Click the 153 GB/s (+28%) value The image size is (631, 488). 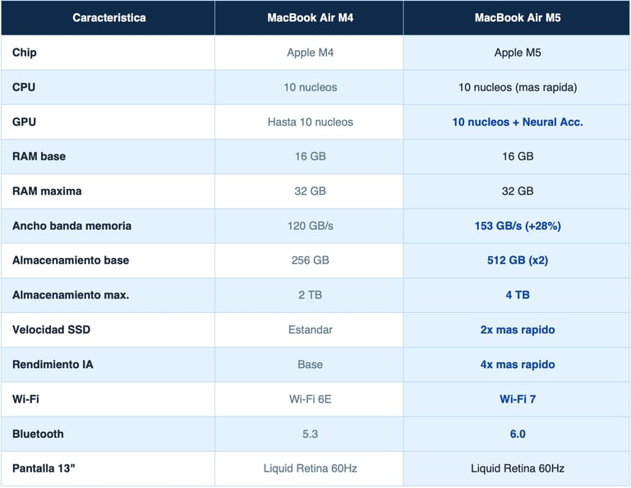[518, 226]
